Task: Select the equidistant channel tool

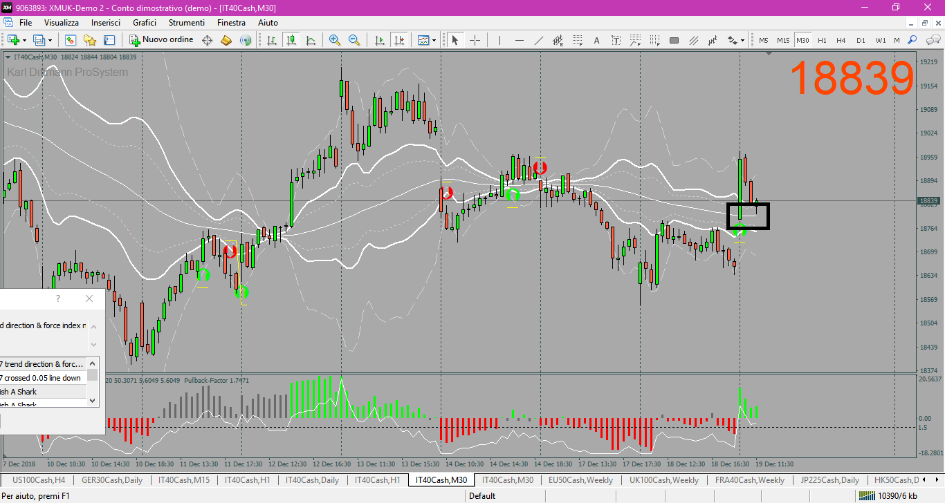Action: coord(558,40)
